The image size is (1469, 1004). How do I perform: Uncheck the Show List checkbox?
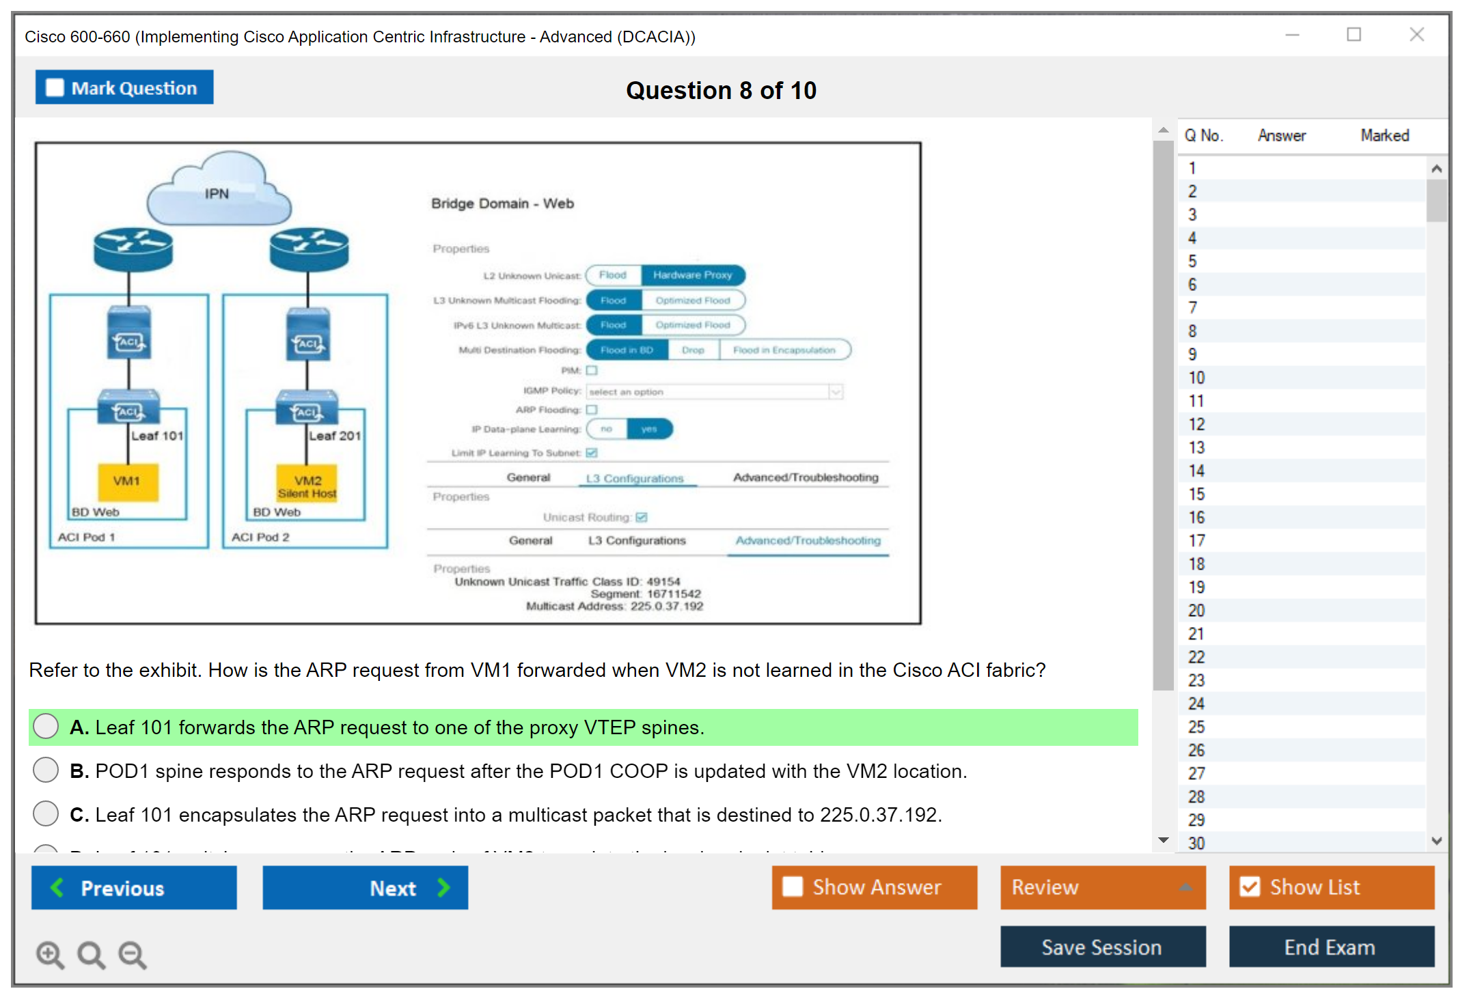coord(1250,887)
